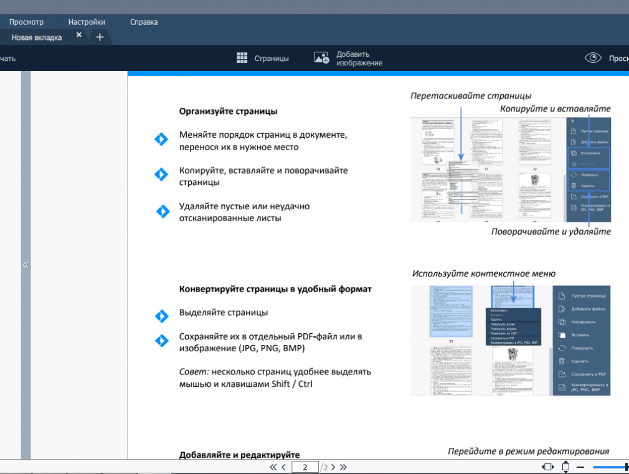Go to the previous page
Screen dimensions: 629x474
(x=283, y=467)
